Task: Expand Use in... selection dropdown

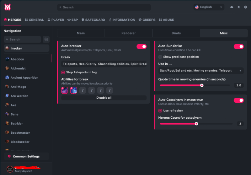Action: tap(201, 70)
